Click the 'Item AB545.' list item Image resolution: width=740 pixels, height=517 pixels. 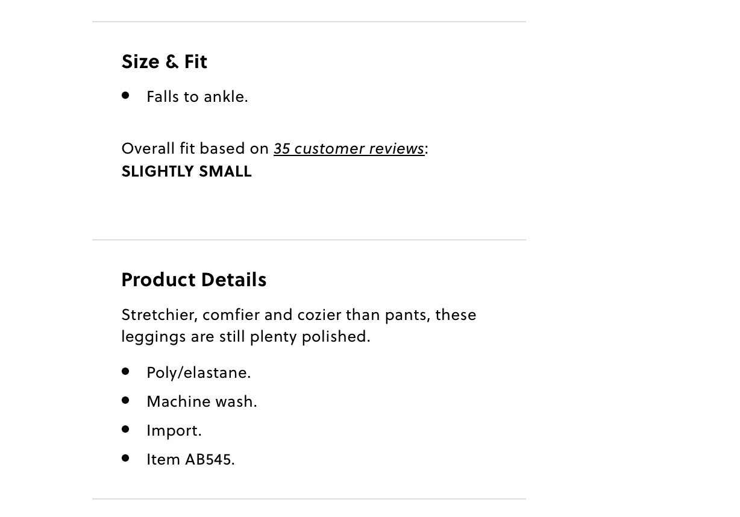tap(190, 459)
